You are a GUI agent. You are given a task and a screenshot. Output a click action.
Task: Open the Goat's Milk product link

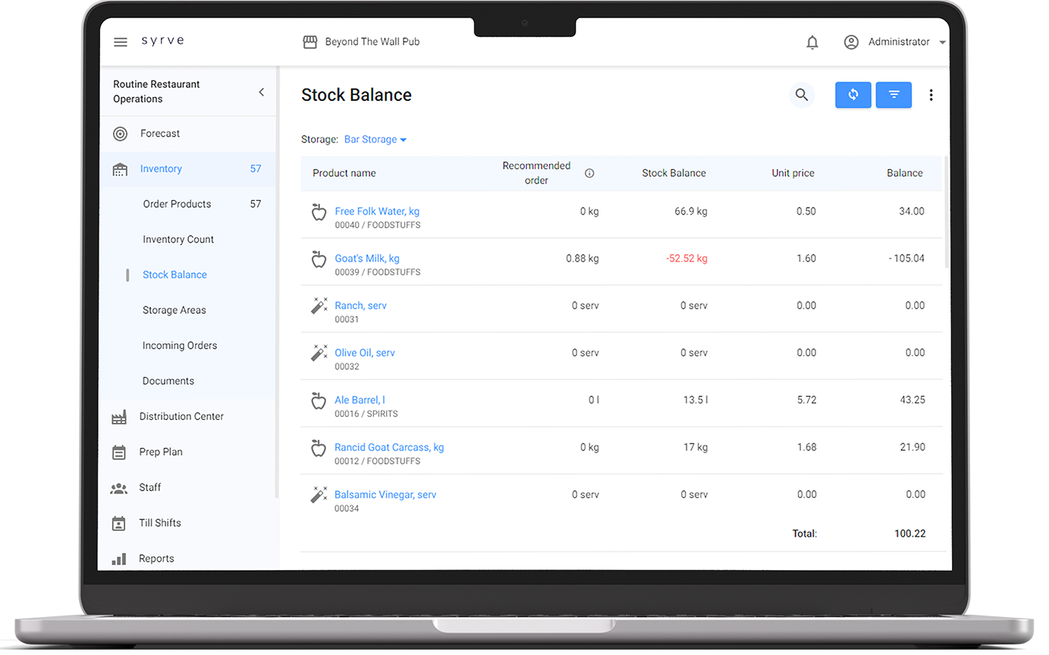pos(367,259)
